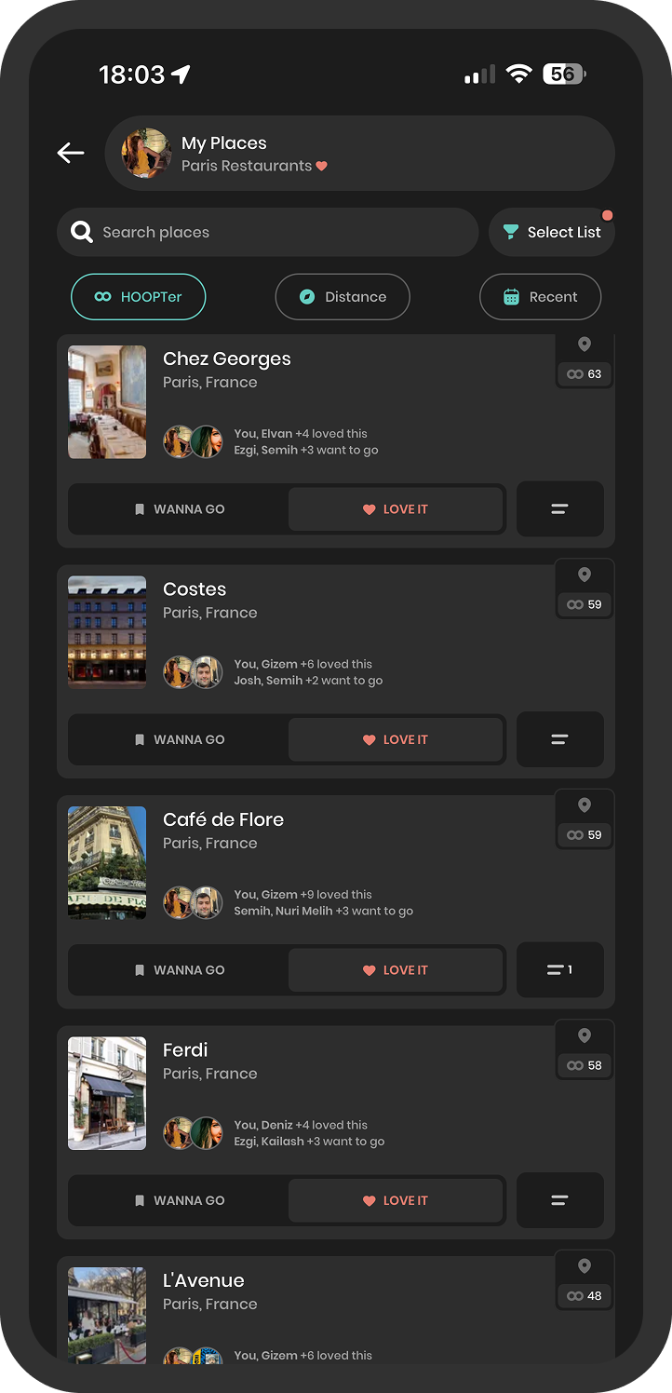
Task: Toggle WANNA GO for Costes
Action: (180, 739)
